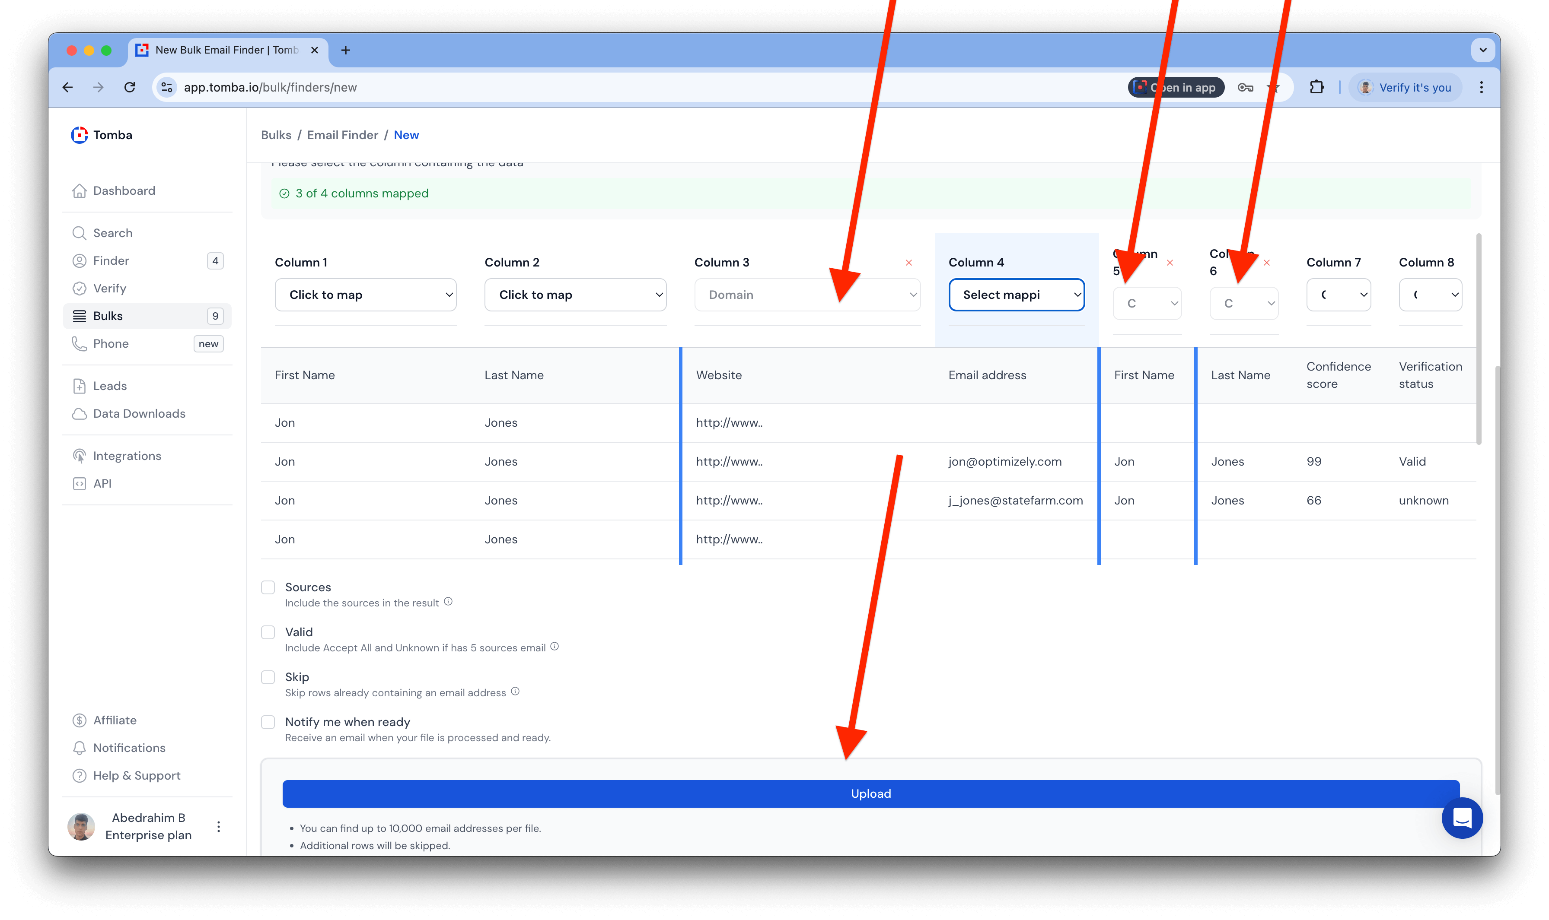The height and width of the screenshot is (920, 1549).
Task: Open the Column 1 Click to map dropdown
Action: pos(365,295)
